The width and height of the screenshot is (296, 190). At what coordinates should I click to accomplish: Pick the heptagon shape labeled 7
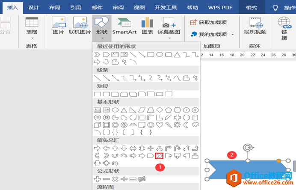pyautogui.click(x=186, y=110)
